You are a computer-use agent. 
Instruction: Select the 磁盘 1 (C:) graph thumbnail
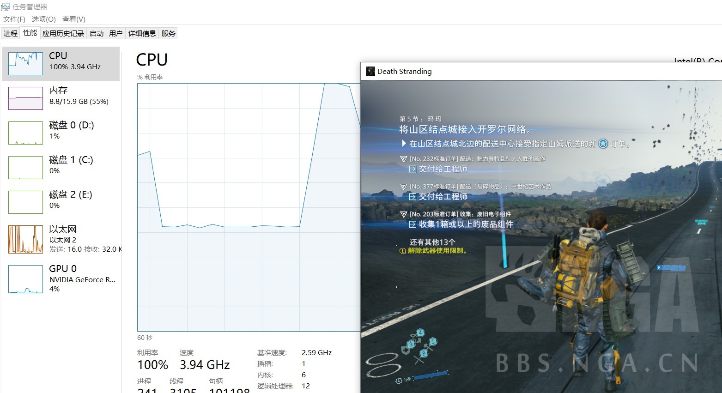pyautogui.click(x=26, y=168)
